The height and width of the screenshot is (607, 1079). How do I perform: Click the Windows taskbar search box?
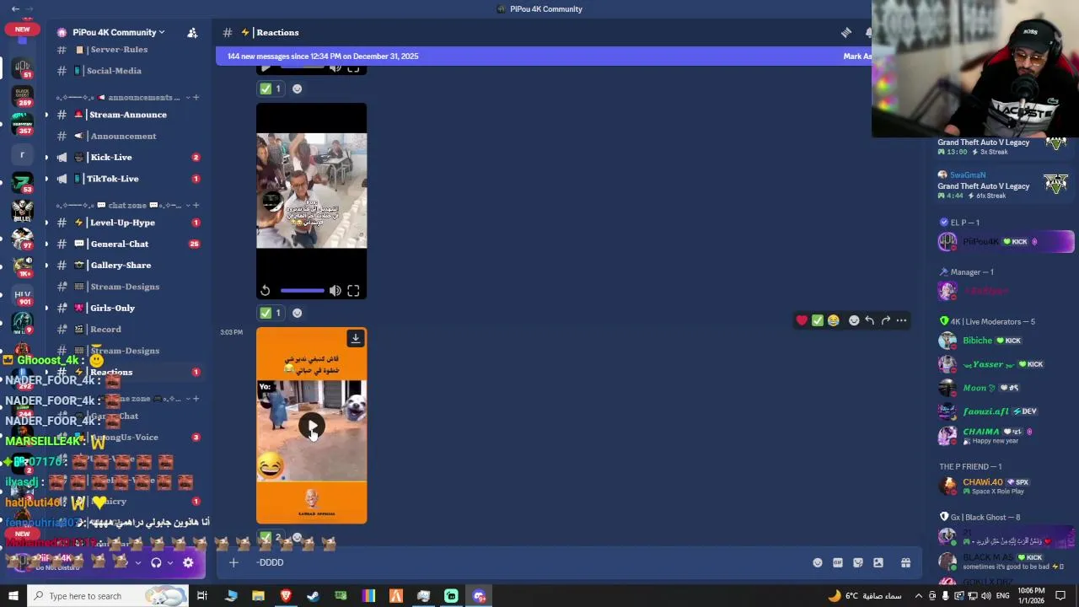point(107,596)
